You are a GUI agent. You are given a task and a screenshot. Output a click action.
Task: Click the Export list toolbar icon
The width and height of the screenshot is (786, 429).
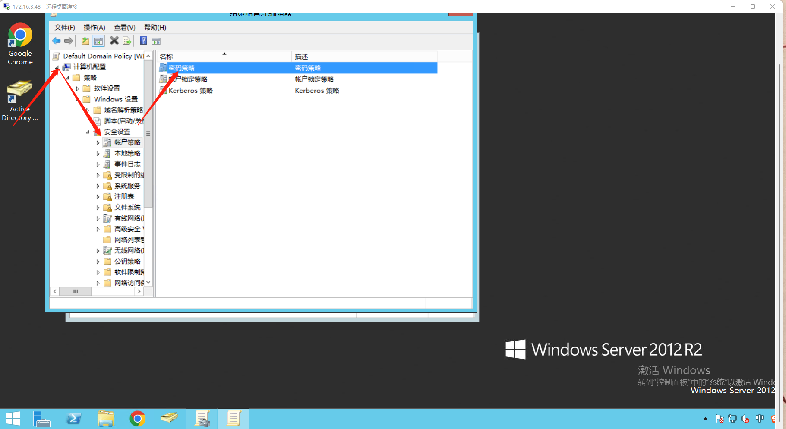coord(127,41)
